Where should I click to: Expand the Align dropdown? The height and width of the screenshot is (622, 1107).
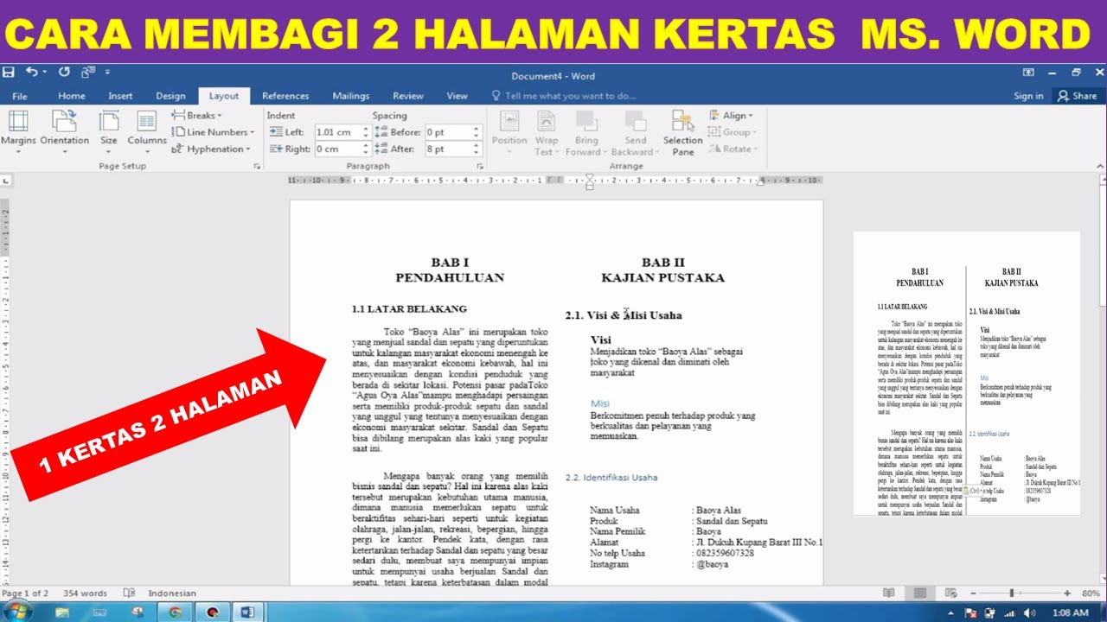[731, 115]
